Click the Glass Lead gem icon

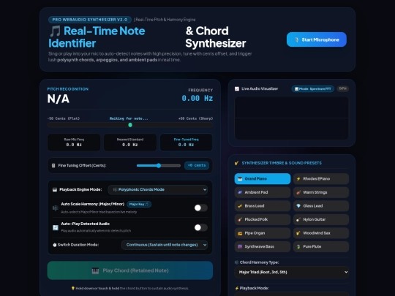pyautogui.click(x=298, y=206)
